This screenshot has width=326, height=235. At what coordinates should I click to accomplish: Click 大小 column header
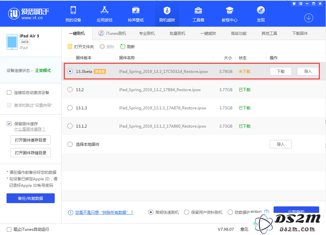tap(228, 58)
